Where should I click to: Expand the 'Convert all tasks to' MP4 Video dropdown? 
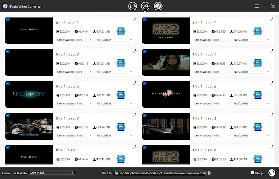click(52, 173)
